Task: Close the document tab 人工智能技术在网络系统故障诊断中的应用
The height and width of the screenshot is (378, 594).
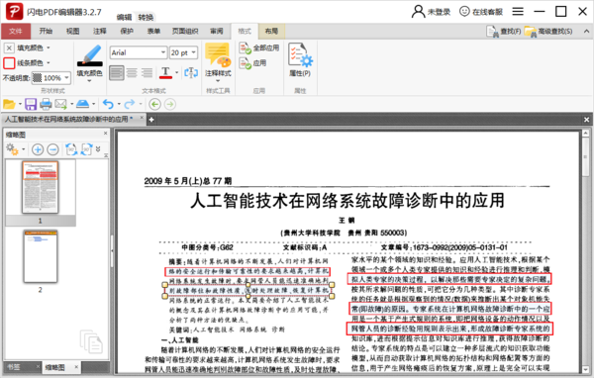Action: pos(142,118)
